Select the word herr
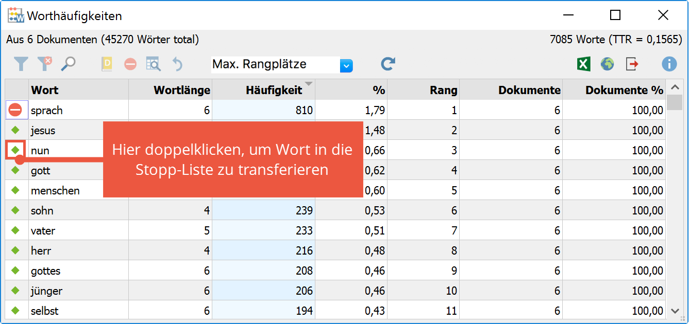The width and height of the screenshot is (689, 324). point(41,250)
